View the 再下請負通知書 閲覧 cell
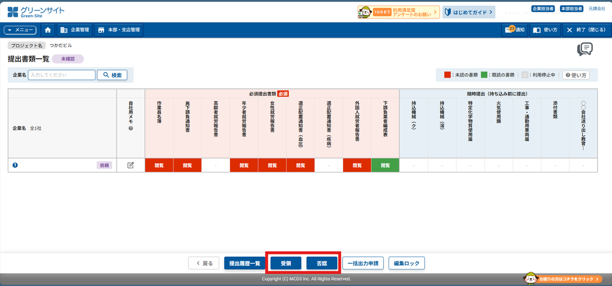The width and height of the screenshot is (612, 286). coord(187,165)
